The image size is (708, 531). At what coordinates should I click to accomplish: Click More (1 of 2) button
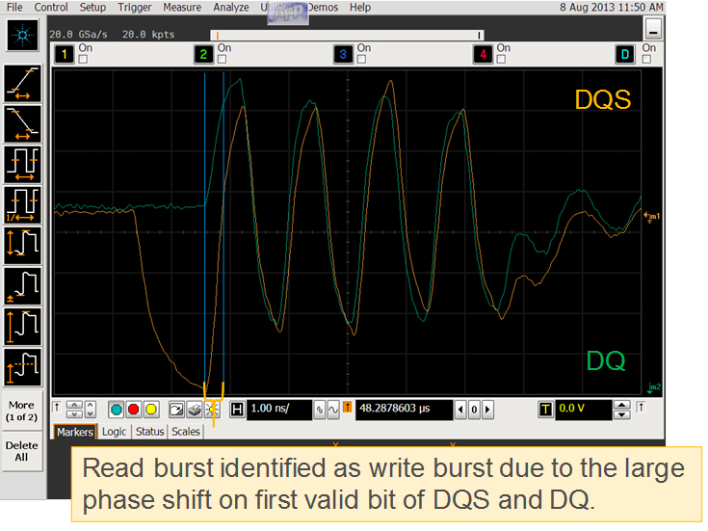[x=22, y=411]
